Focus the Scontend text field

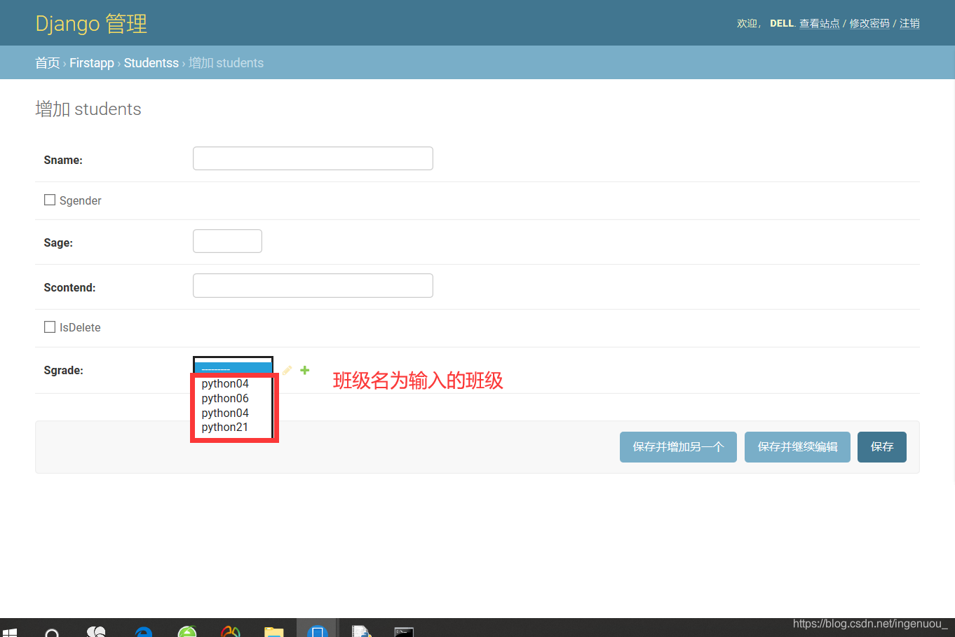(313, 286)
